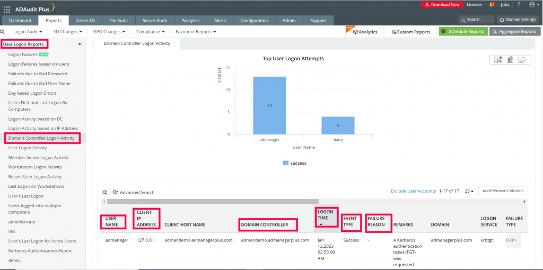Click the Aggregate Reports button
Screen dimensions: 543x270
pos(514,31)
